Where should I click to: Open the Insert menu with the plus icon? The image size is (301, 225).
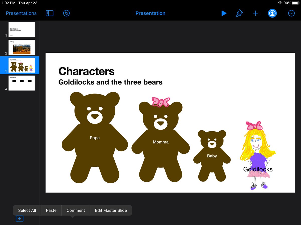tap(255, 13)
